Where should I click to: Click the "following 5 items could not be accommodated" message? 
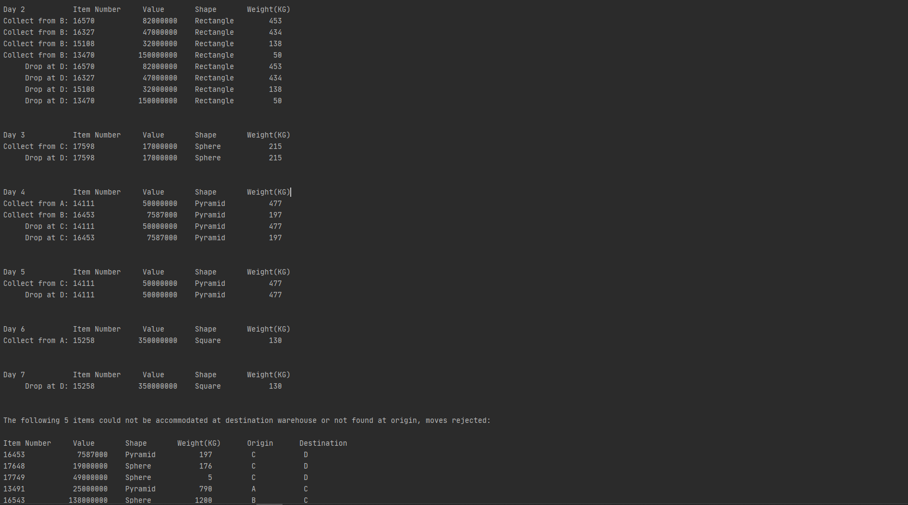point(247,420)
